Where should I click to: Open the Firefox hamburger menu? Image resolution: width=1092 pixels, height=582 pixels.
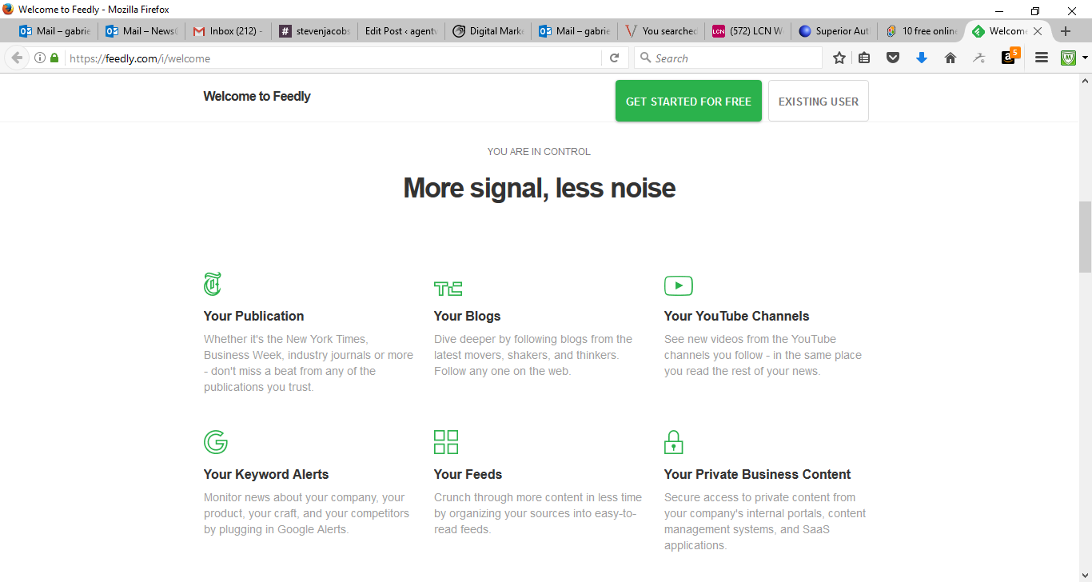[1042, 58]
